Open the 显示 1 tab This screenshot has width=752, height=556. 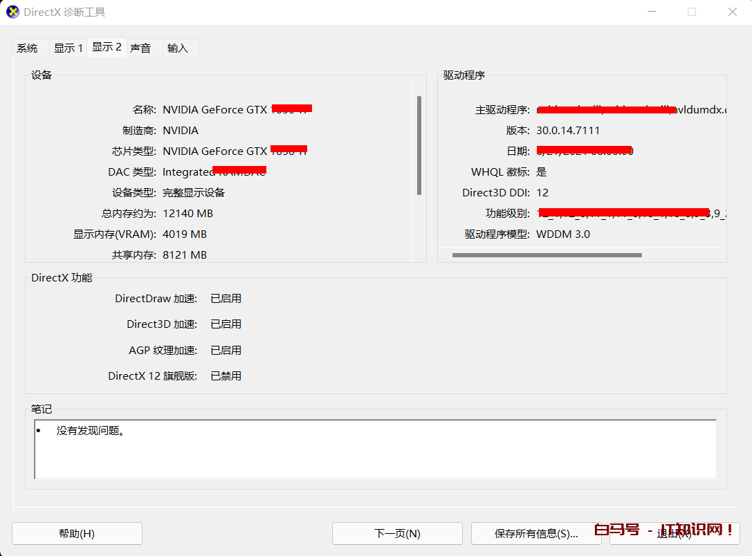point(67,48)
